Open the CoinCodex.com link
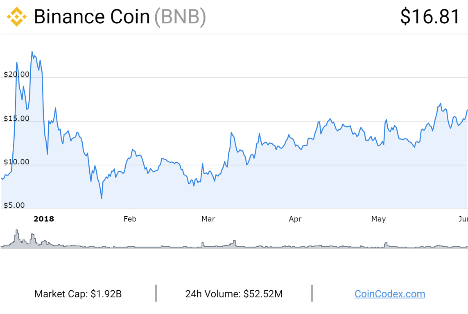Screen dimensions: 468x314 pos(389,294)
